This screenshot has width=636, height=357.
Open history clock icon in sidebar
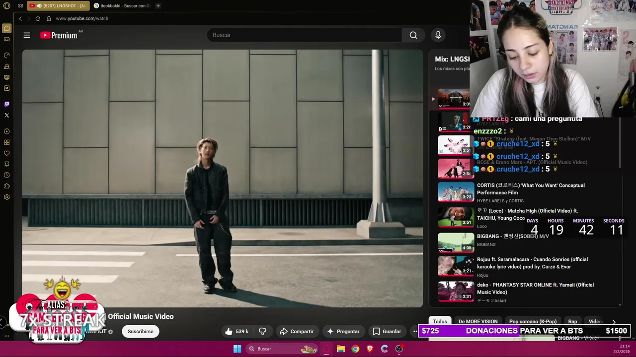(6, 175)
